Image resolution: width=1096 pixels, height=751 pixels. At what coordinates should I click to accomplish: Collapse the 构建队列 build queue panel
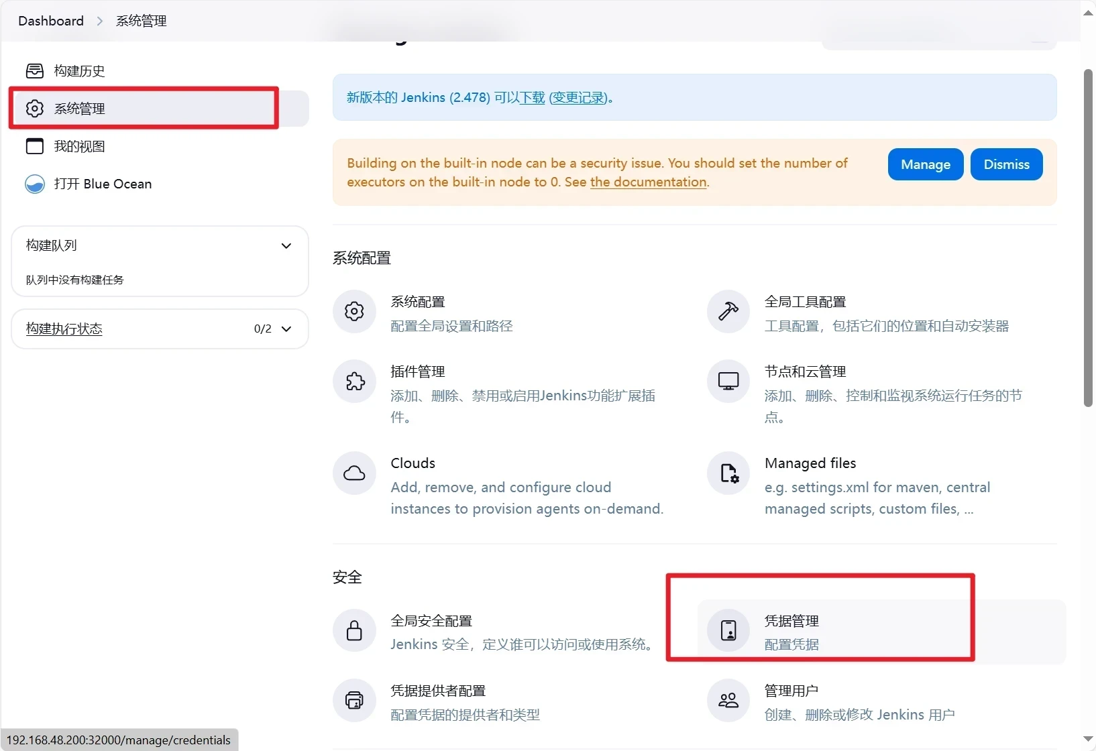point(286,246)
